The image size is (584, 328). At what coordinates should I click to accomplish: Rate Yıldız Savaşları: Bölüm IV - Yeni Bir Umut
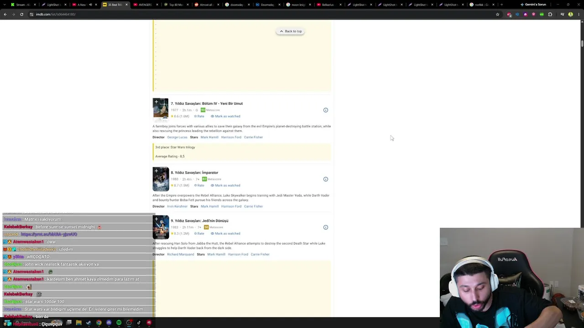click(199, 116)
